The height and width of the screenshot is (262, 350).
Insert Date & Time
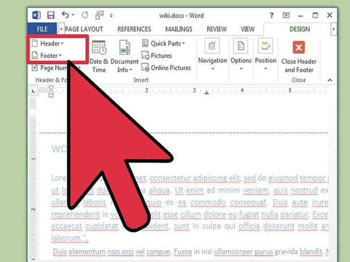coord(99,56)
